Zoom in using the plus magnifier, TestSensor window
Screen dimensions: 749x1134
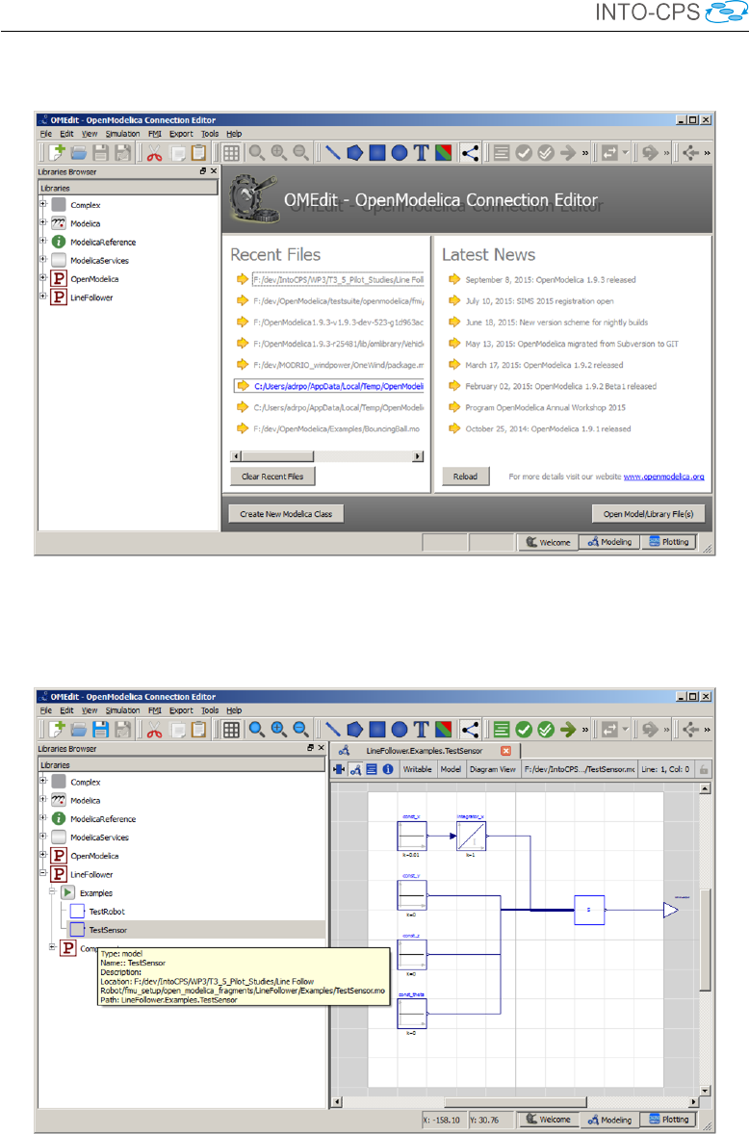pos(279,730)
